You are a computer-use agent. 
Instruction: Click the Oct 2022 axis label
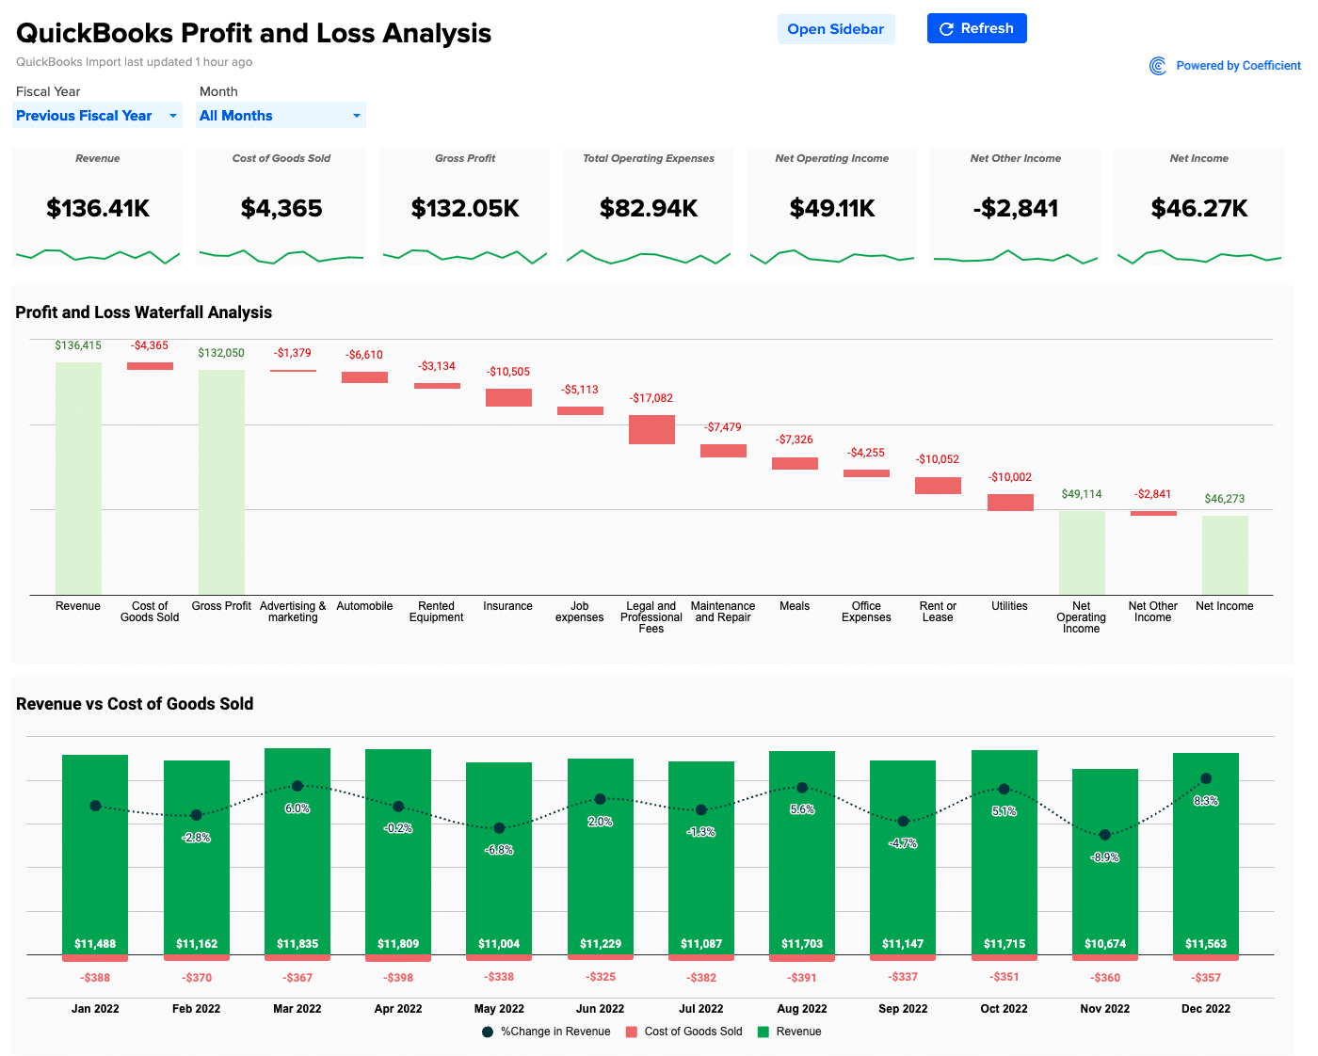(1004, 1009)
